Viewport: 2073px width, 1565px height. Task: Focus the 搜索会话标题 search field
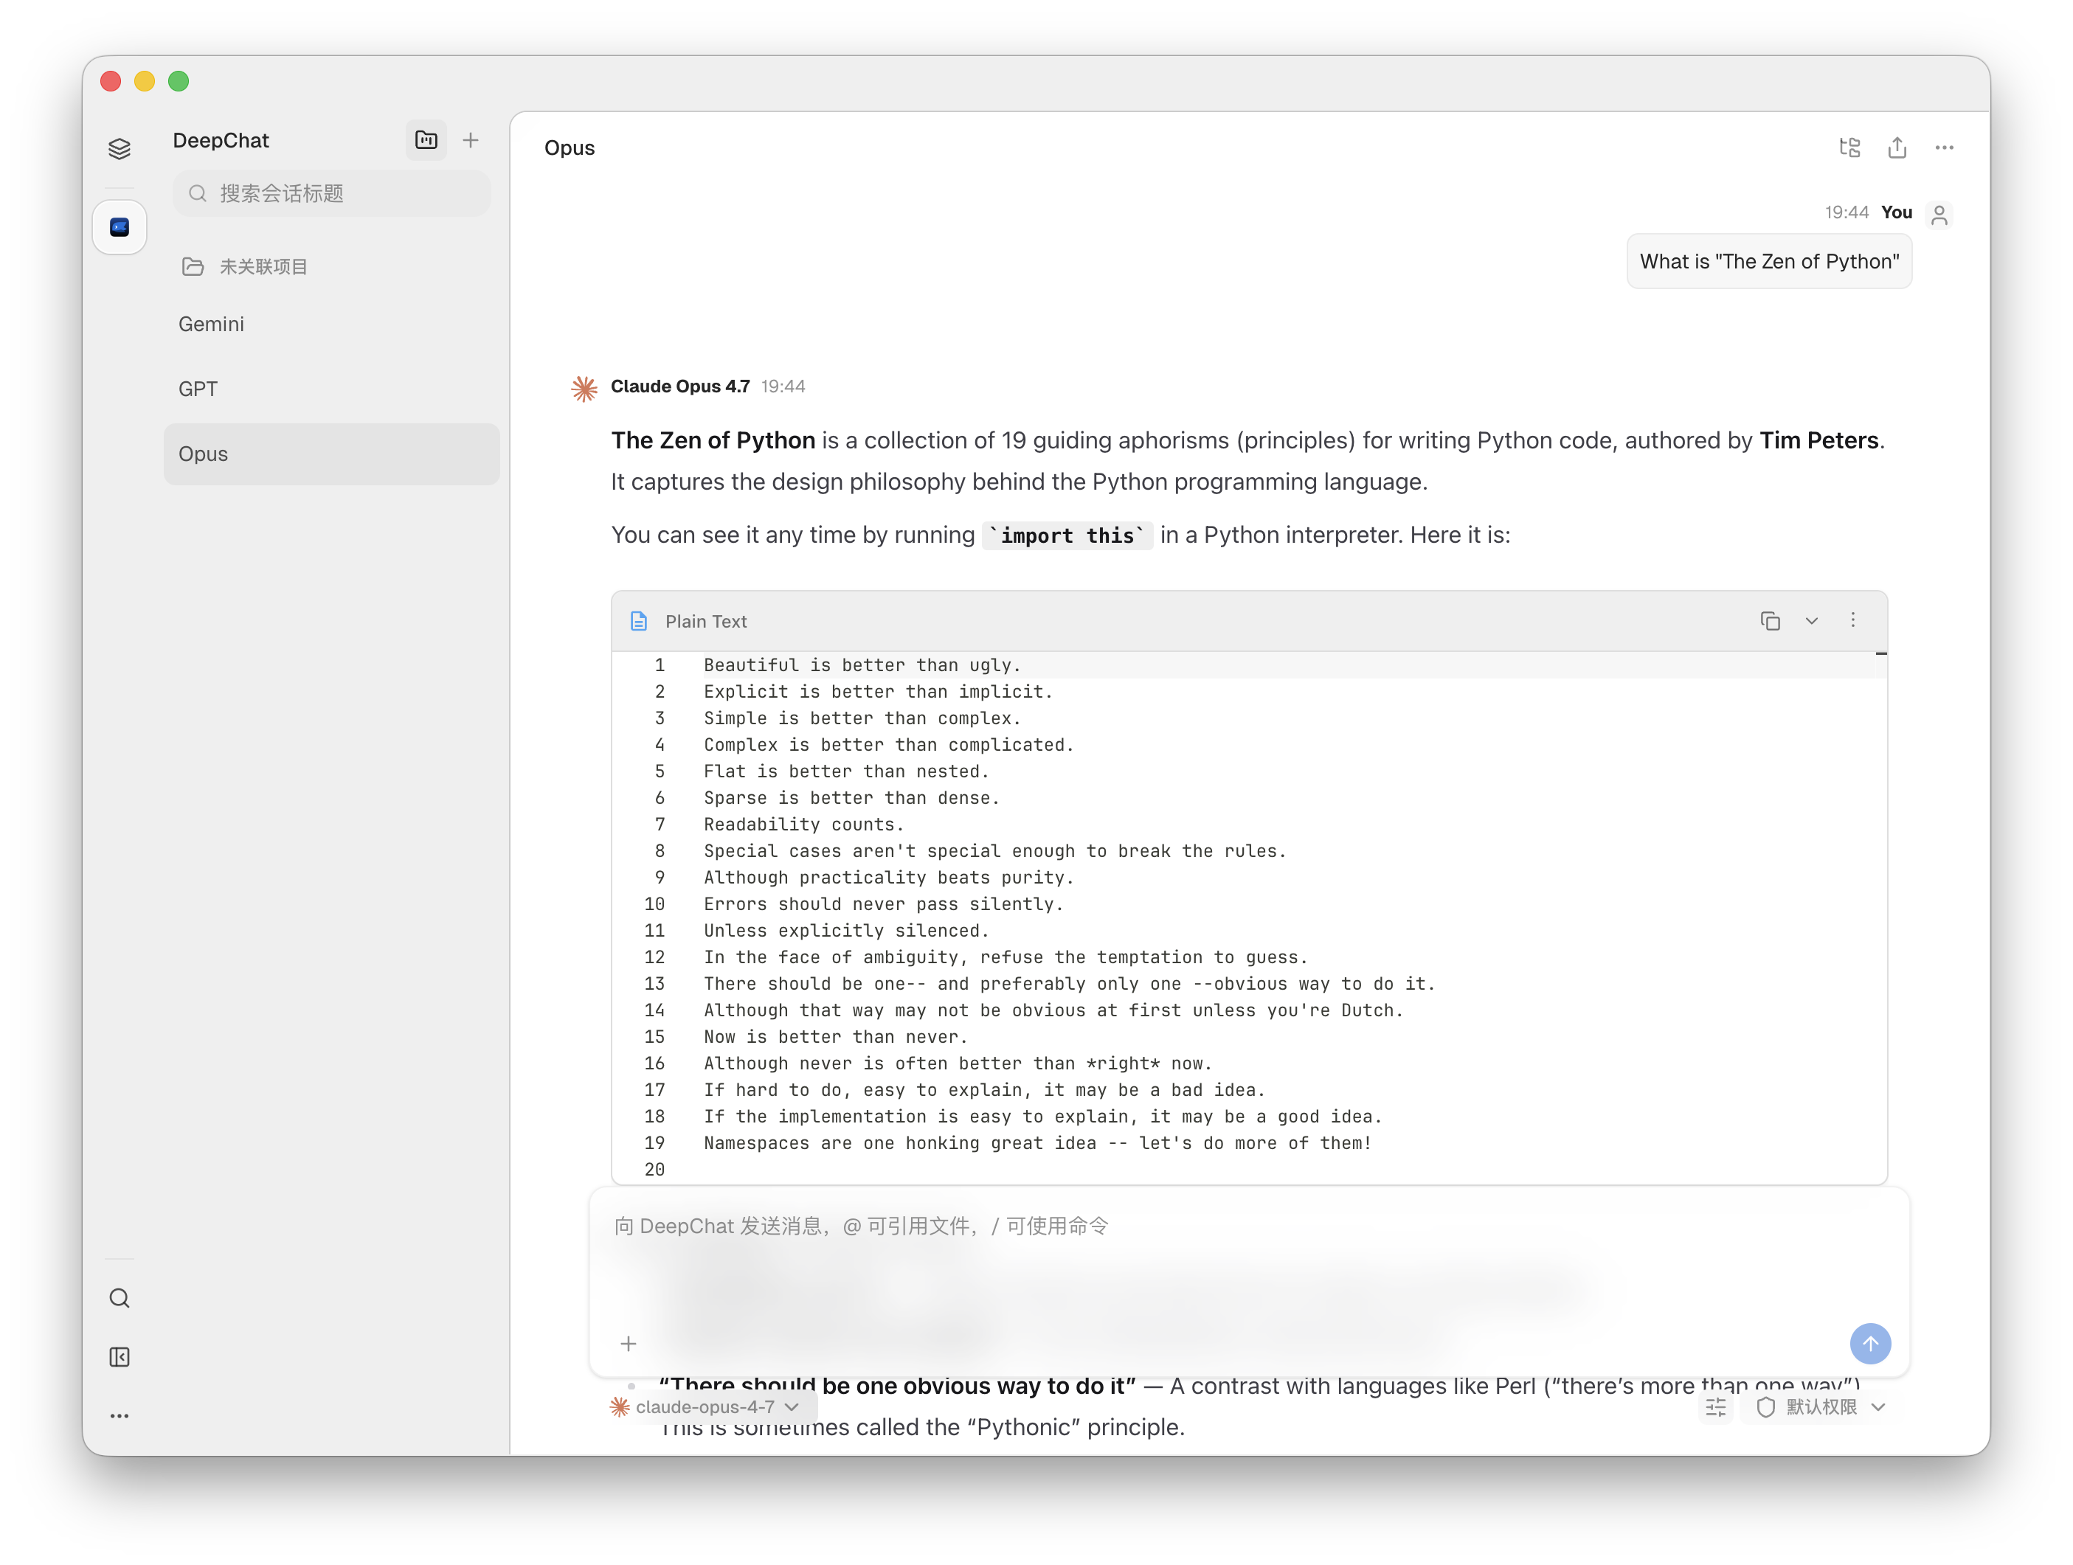[x=332, y=193]
